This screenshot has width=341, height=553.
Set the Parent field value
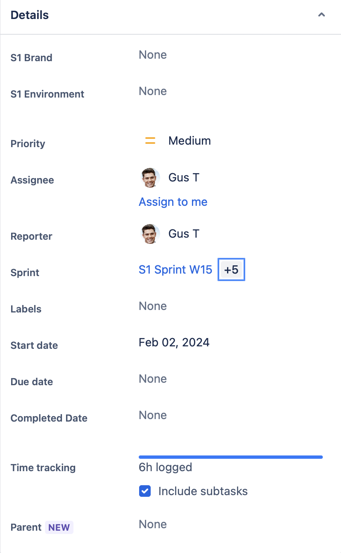(153, 524)
